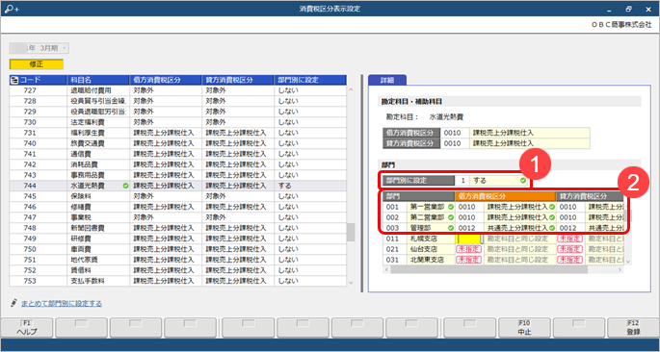Click credit 未指定 tag for 札幌支店
The width and height of the screenshot is (660, 352).
coord(569,239)
